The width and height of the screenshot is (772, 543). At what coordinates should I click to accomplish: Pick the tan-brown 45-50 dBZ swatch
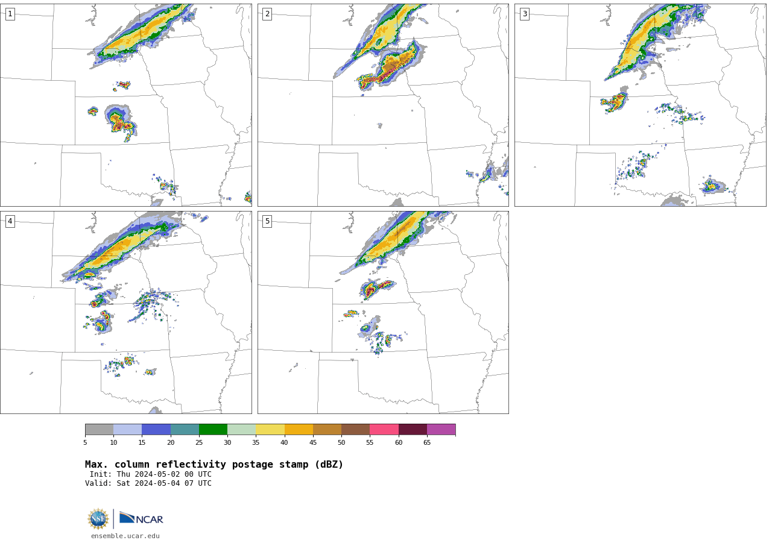coord(327,430)
